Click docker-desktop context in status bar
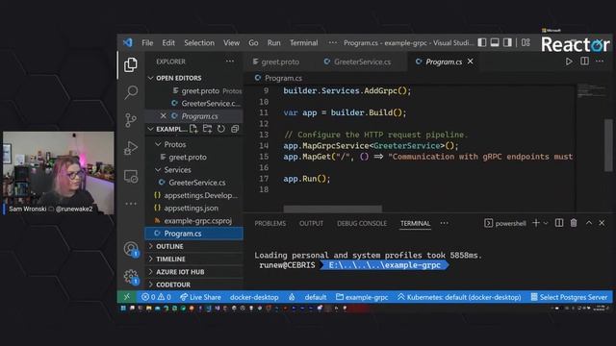This screenshot has height=346, width=616. pos(254,297)
